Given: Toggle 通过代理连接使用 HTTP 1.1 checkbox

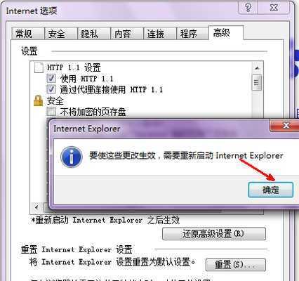Looking at the screenshot, I should pyautogui.click(x=51, y=89).
